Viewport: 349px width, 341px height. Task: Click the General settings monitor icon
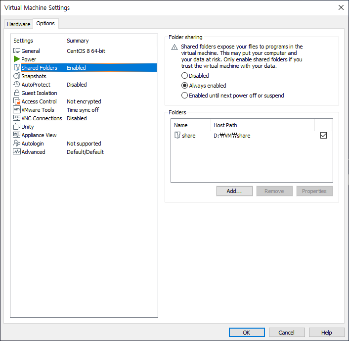point(17,51)
